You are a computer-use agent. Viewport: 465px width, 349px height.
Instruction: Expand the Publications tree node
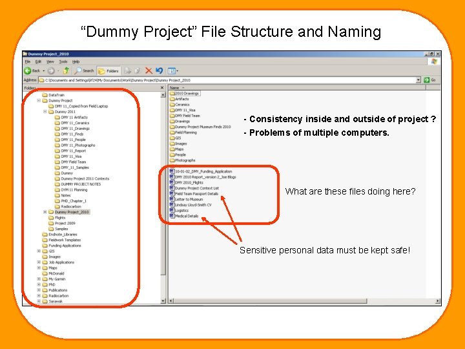point(39,290)
